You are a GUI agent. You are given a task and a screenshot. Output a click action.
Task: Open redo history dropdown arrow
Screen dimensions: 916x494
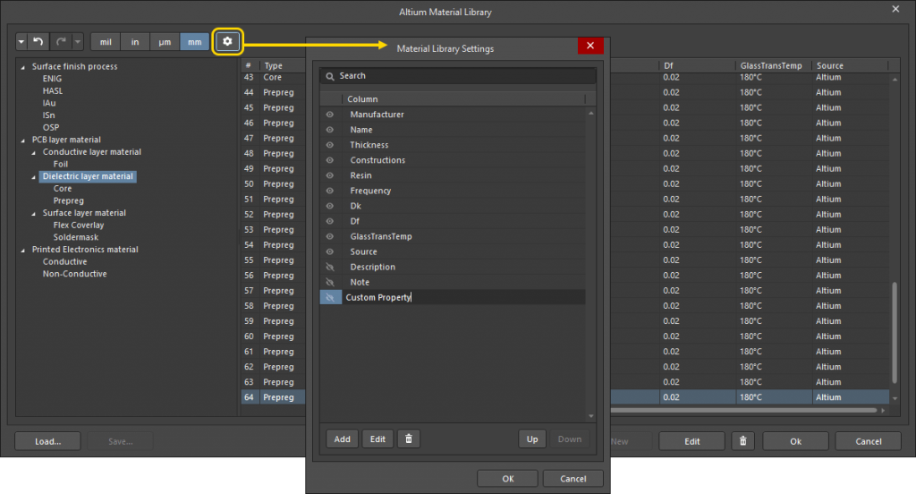coord(78,41)
